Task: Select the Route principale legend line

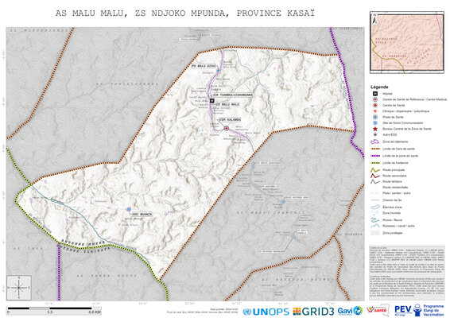Action: tap(375, 170)
